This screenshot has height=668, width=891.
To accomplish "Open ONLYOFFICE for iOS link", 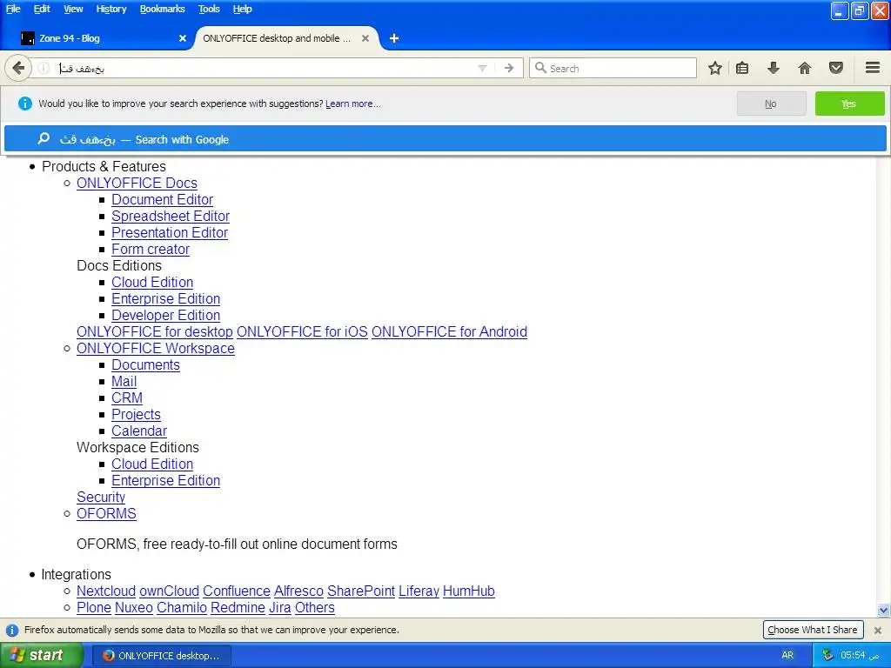I will pyautogui.click(x=302, y=331).
